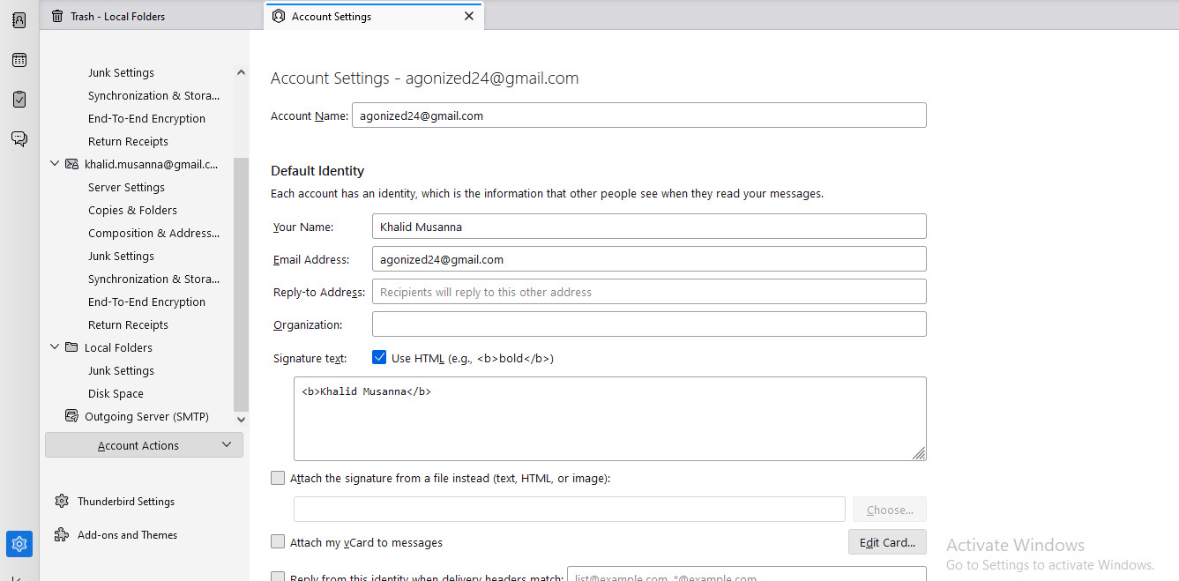Screen dimensions: 1179x581
Task: Open Add-ons and Themes
Action: click(127, 534)
